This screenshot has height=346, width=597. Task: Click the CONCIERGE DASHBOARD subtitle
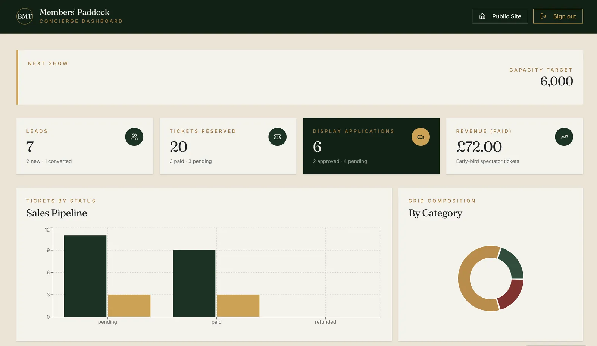[x=81, y=21]
